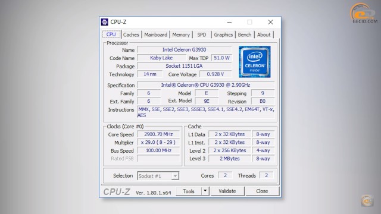The height and width of the screenshot is (214, 381).
Task: Click the L1 Data size 2 x 32 KBytes
Action: [230, 134]
